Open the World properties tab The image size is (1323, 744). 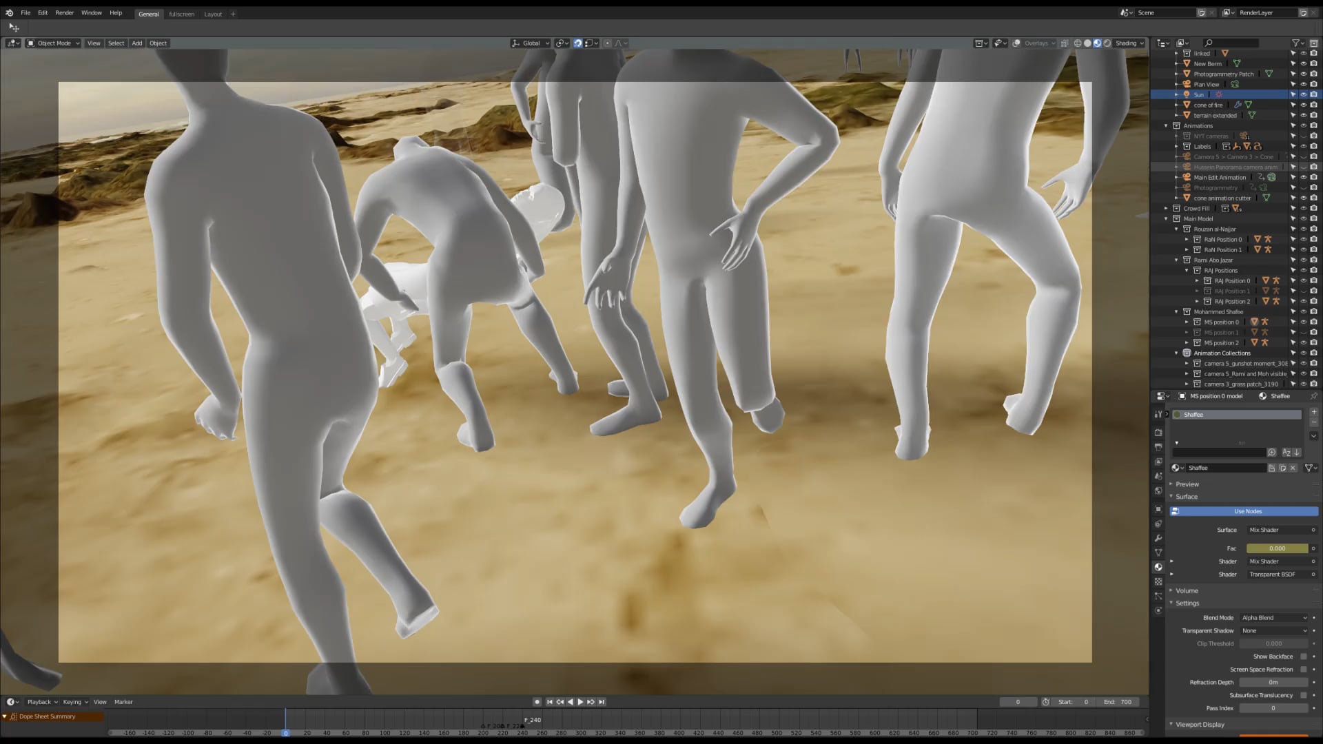tap(1158, 490)
